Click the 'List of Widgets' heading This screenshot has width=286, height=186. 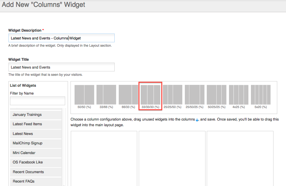tap(23, 85)
